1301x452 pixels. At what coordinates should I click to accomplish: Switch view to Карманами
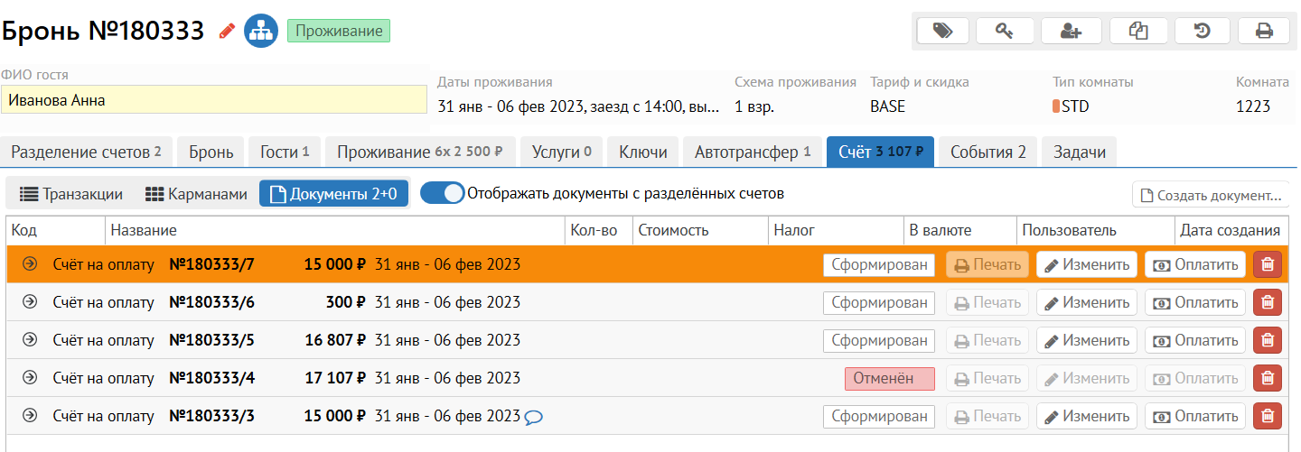coord(196,194)
